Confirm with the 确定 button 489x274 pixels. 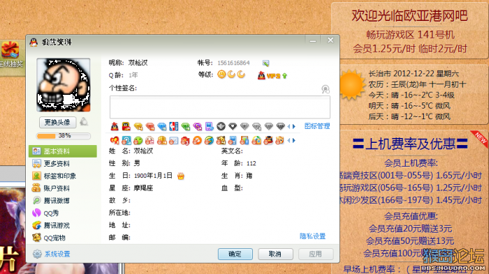(235, 254)
